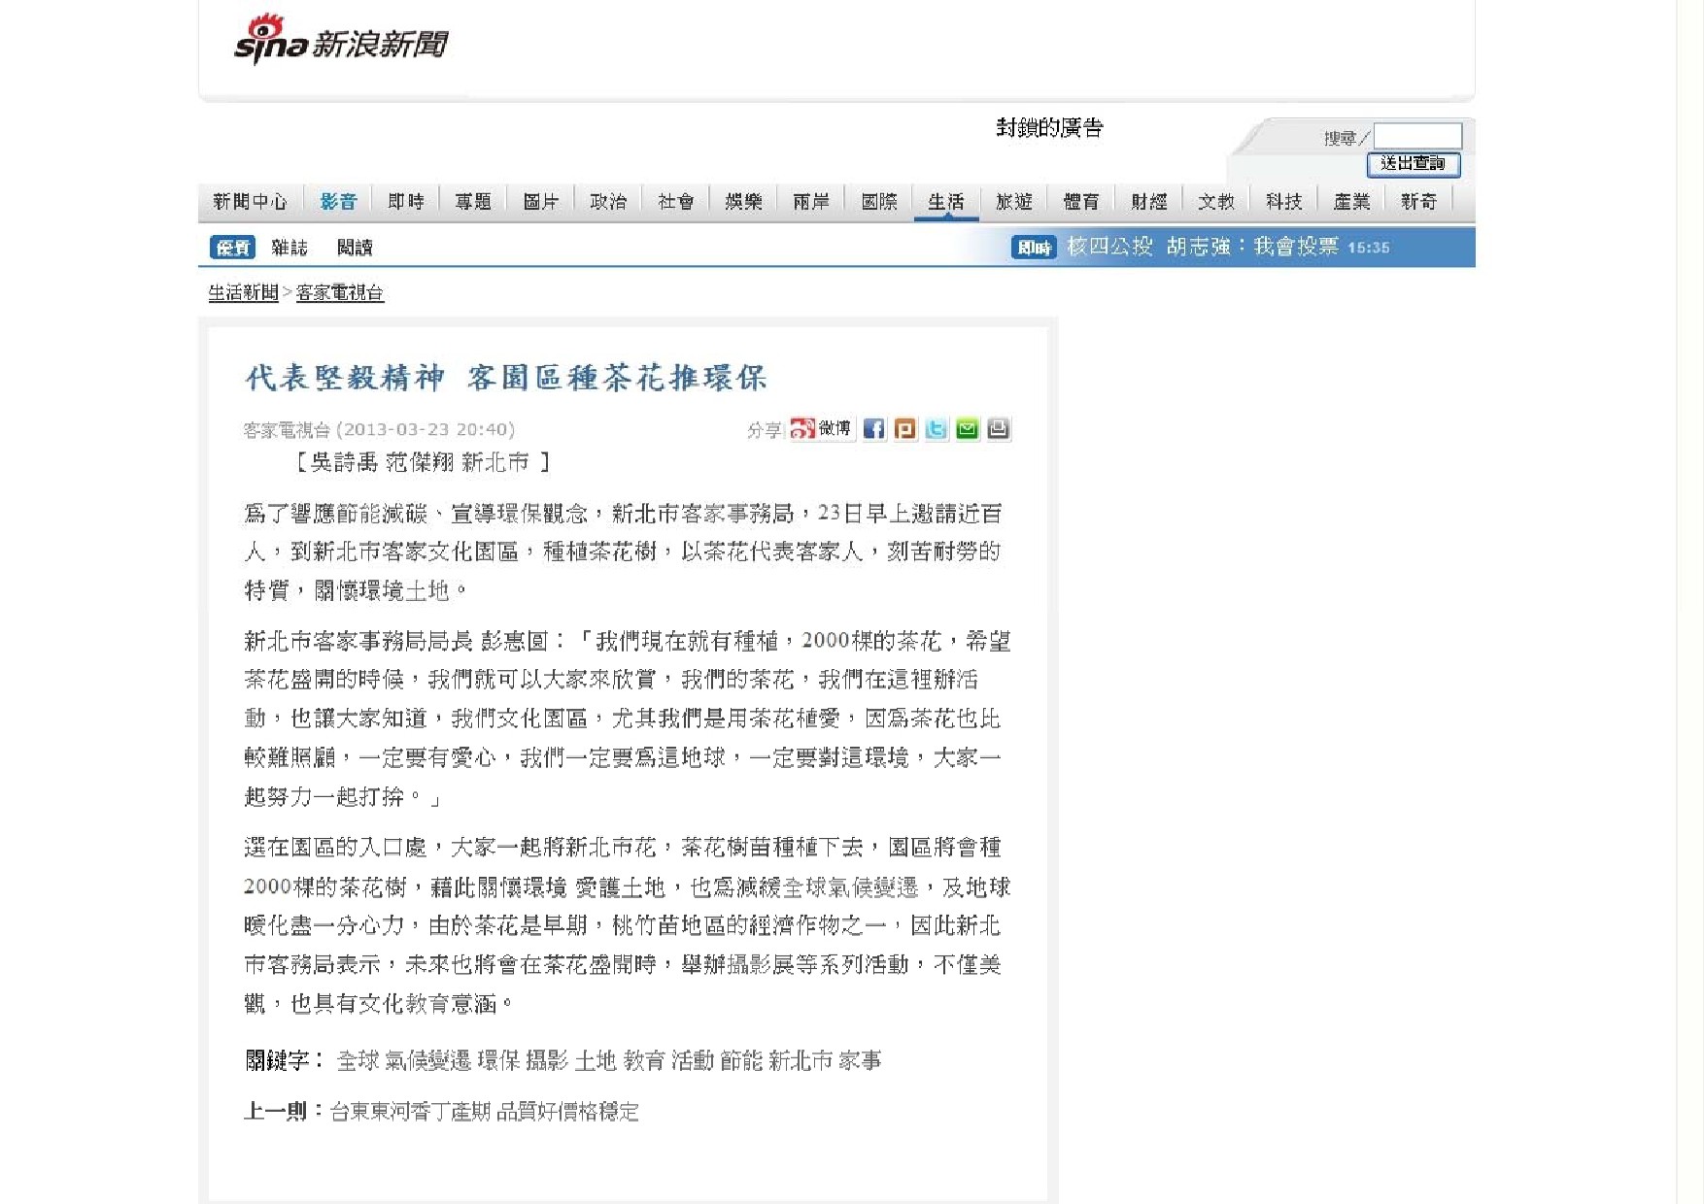Click keyword 家事

[861, 1060]
